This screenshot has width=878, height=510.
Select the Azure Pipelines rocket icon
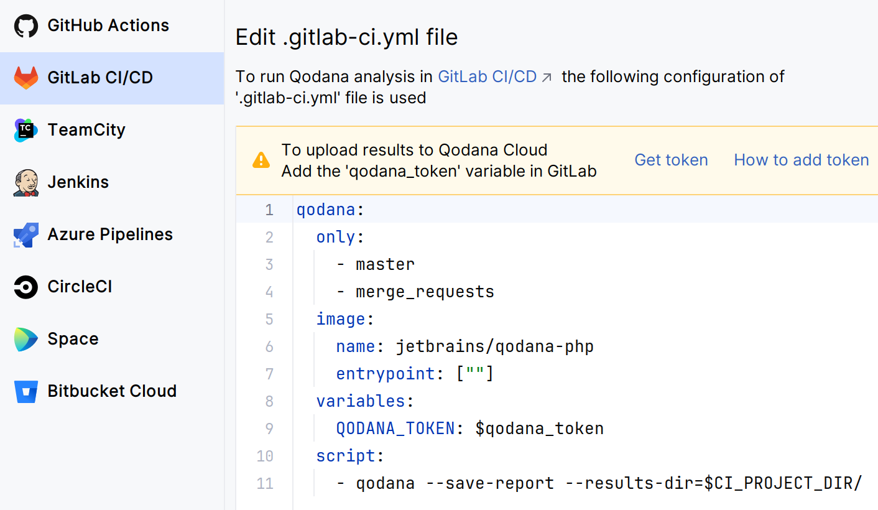click(25, 234)
